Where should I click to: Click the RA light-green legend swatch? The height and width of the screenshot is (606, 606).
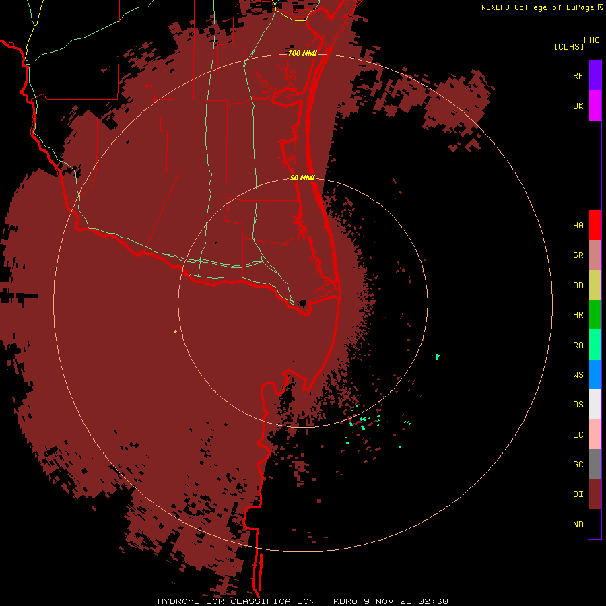click(x=595, y=345)
